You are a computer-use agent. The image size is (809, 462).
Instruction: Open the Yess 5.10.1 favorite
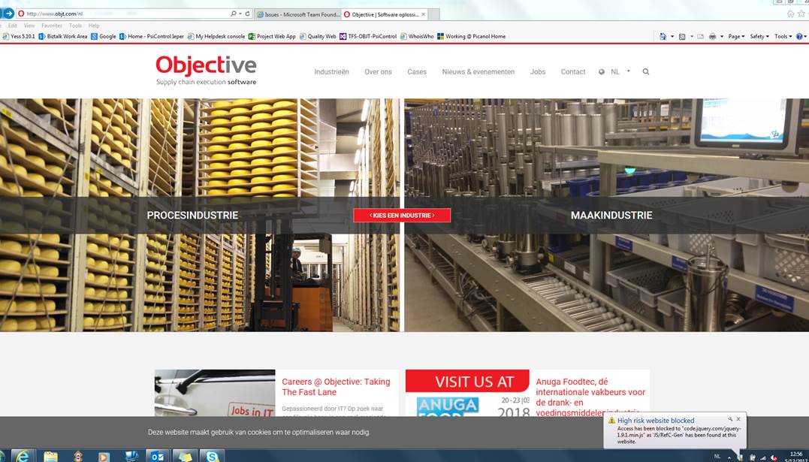tap(19, 37)
